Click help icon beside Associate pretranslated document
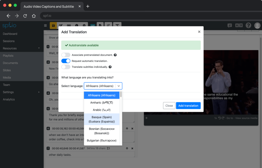The height and width of the screenshot is (168, 262). [x=115, y=55]
